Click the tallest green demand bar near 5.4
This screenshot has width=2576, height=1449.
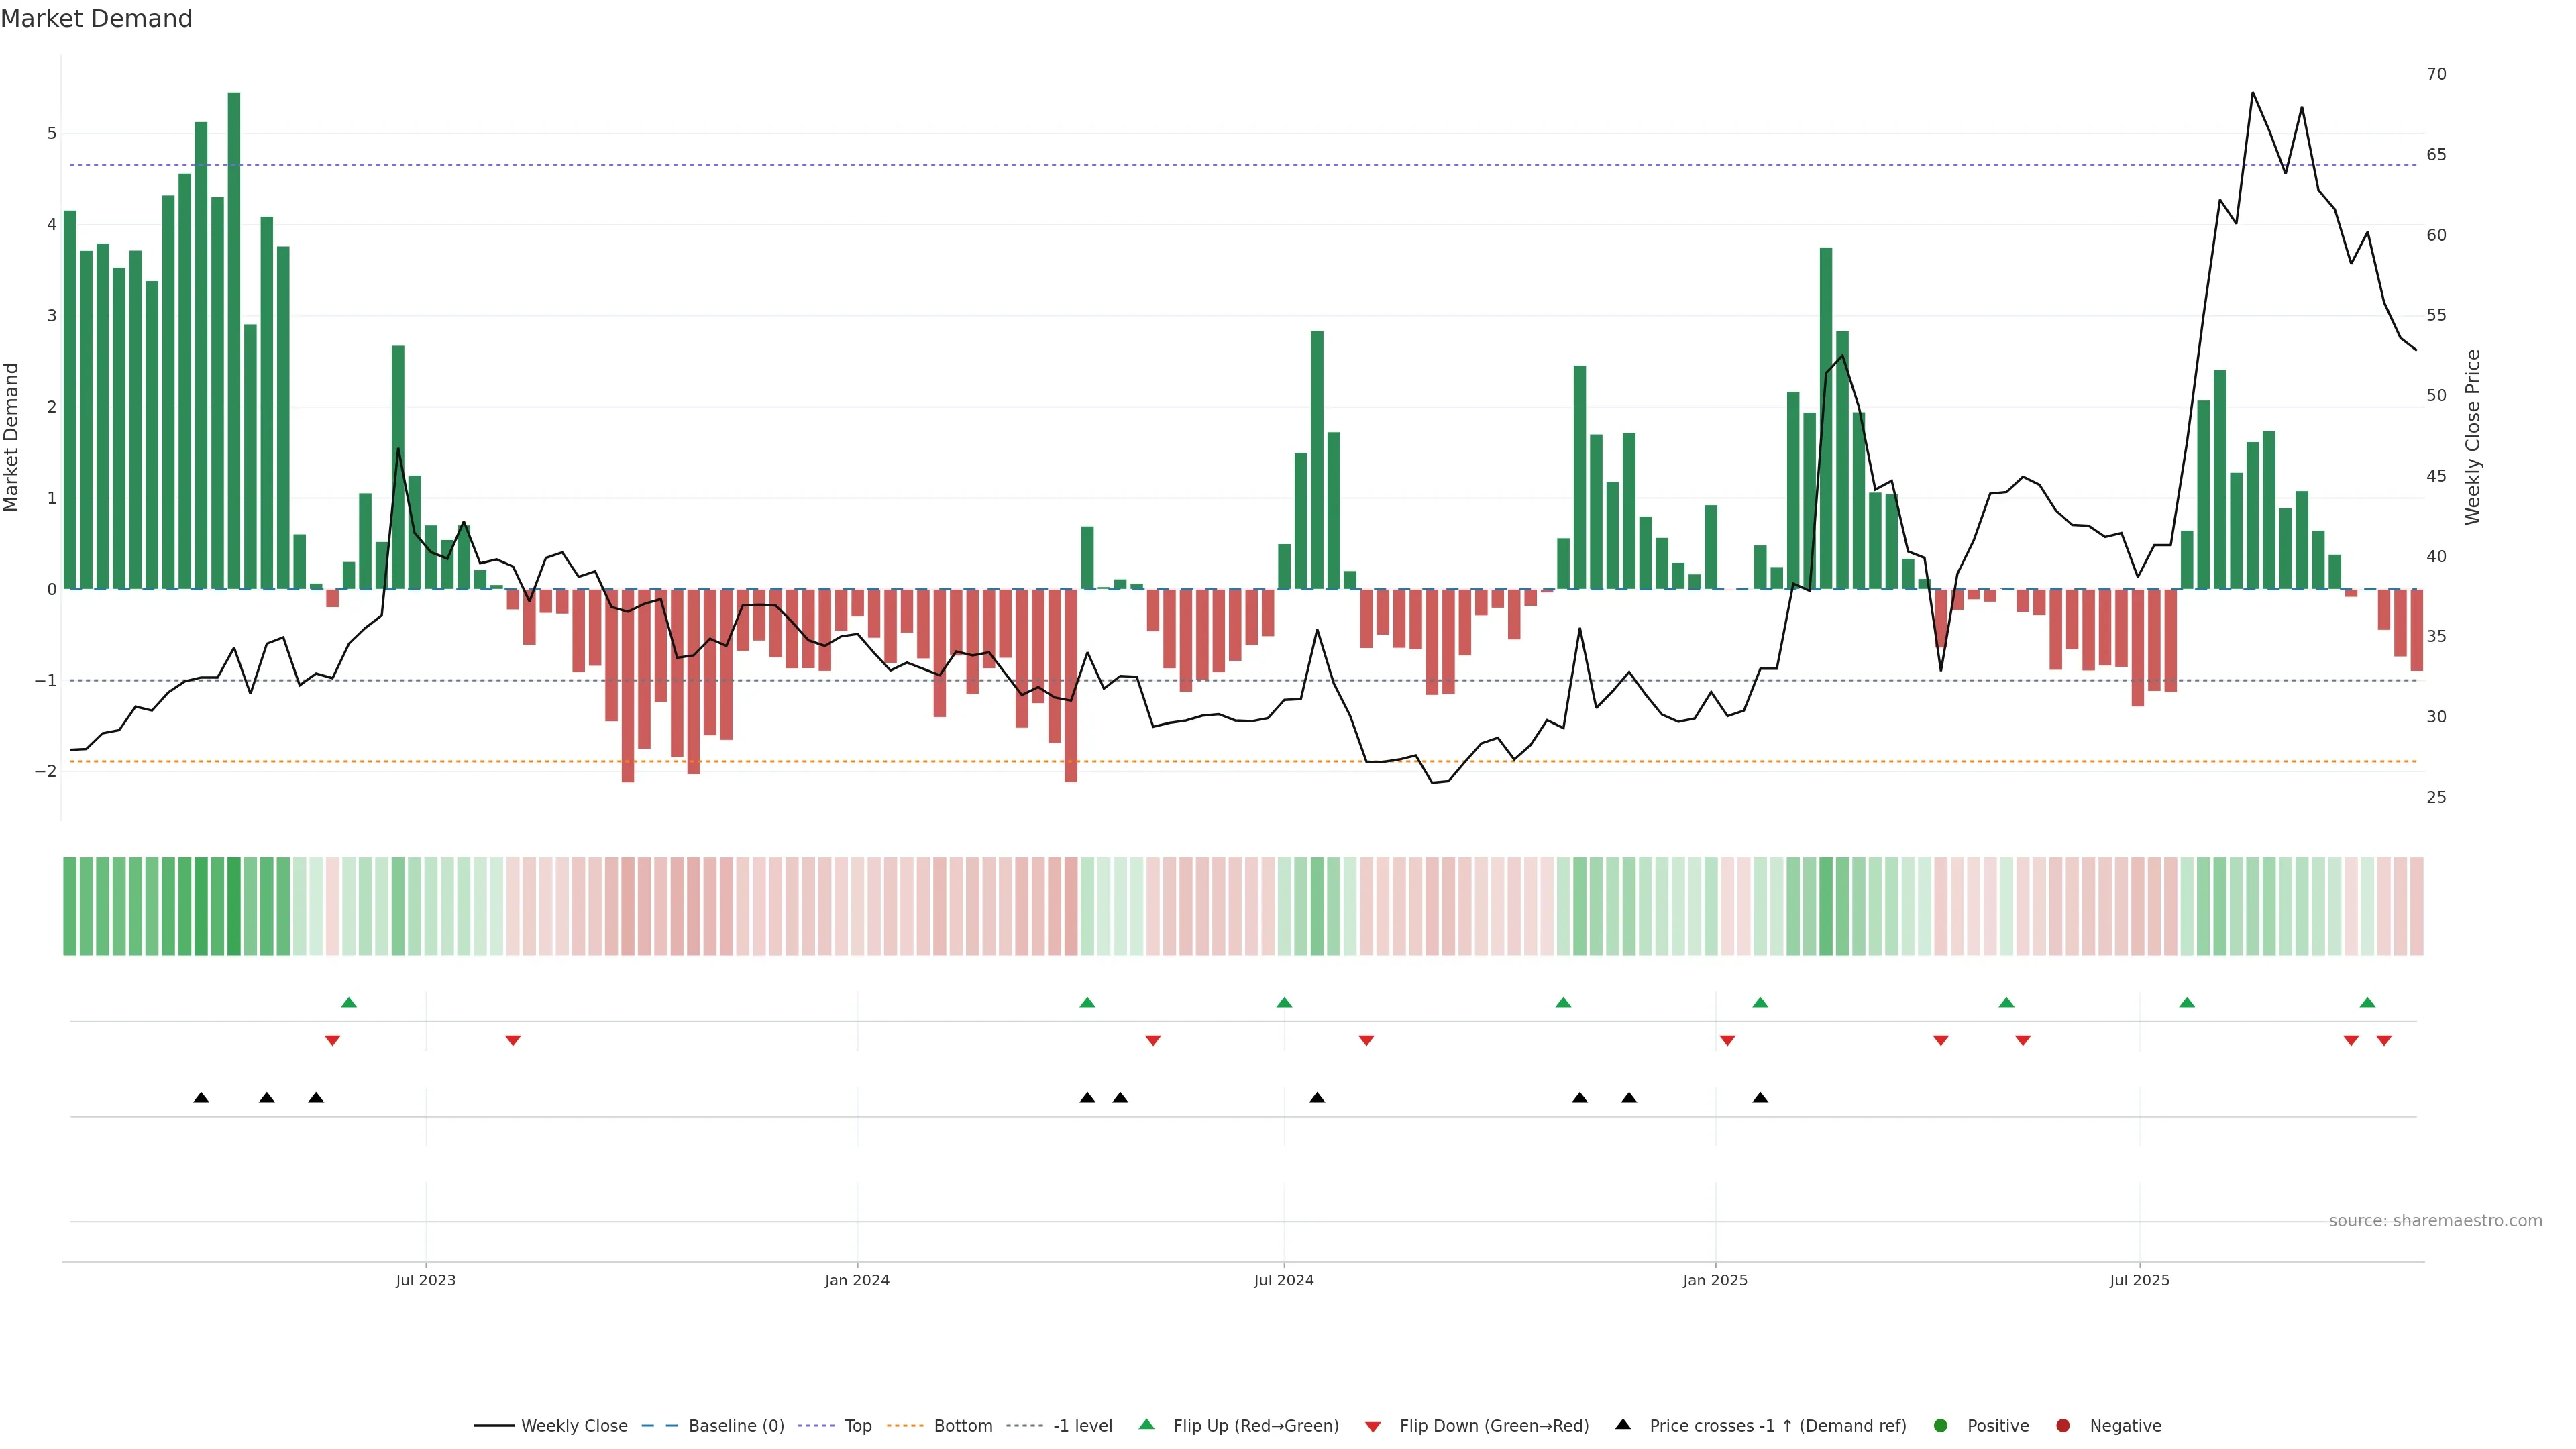pos(234,340)
